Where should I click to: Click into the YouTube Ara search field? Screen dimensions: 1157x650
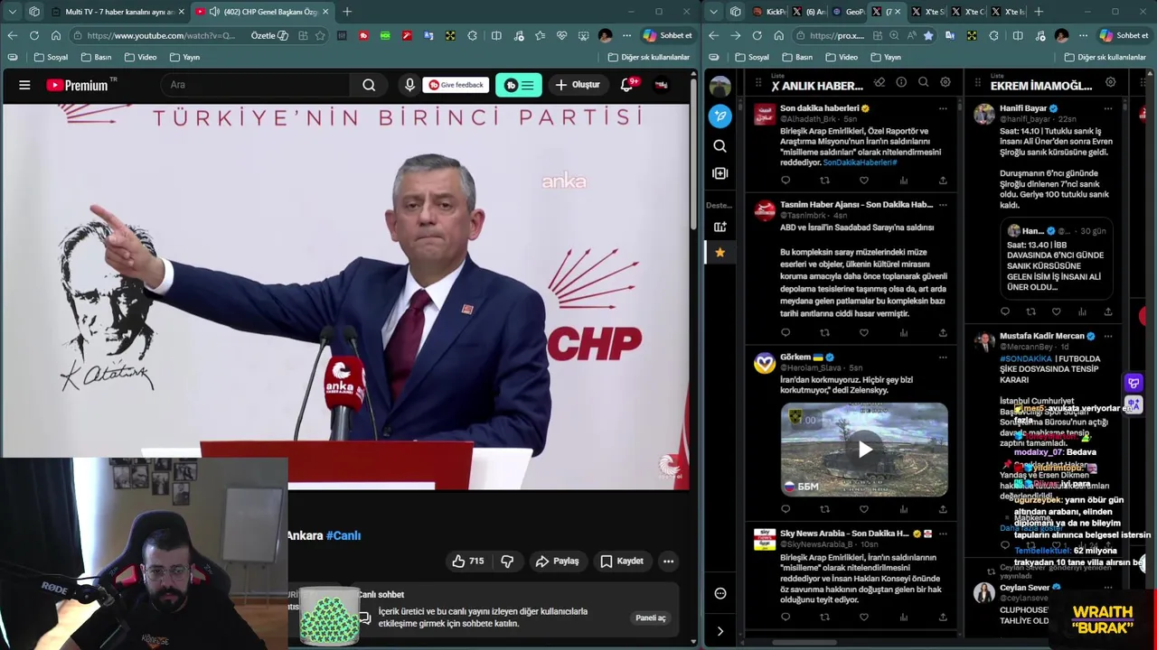tap(257, 85)
